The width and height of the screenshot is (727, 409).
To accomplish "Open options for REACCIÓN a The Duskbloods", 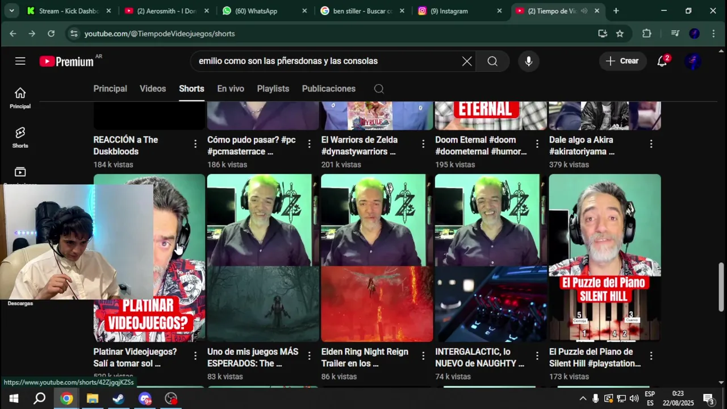I will [195, 144].
